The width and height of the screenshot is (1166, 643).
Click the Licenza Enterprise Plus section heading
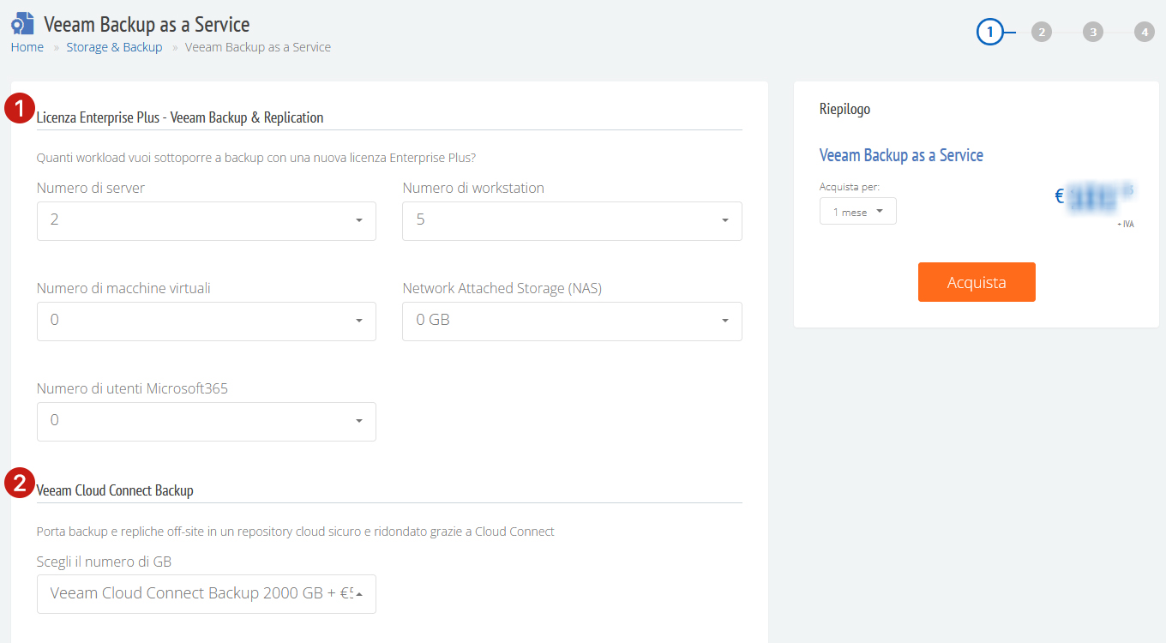point(180,117)
